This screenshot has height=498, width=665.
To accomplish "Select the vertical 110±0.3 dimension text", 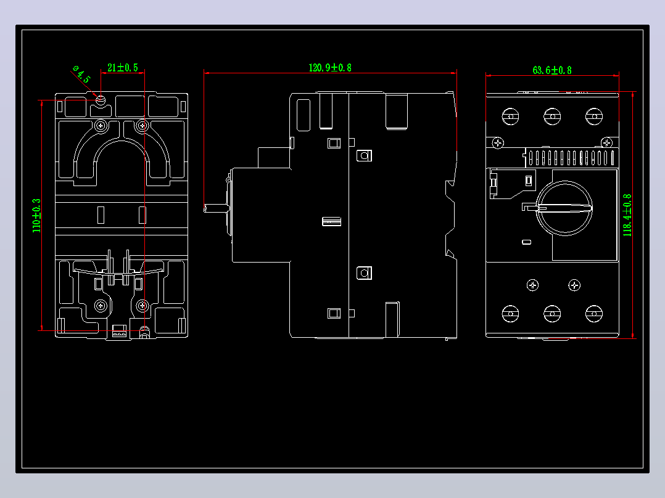I will click(36, 215).
